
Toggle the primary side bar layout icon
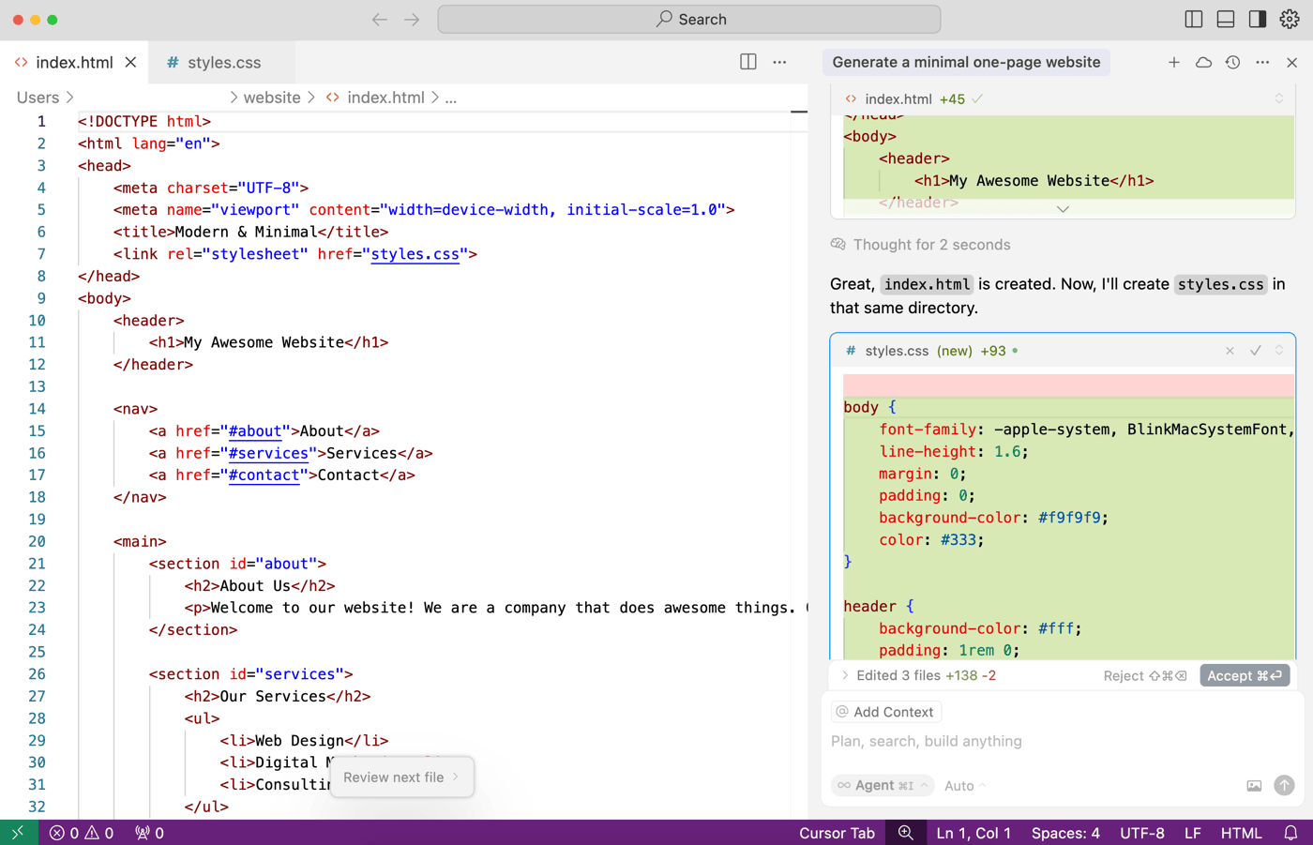pos(1194,19)
